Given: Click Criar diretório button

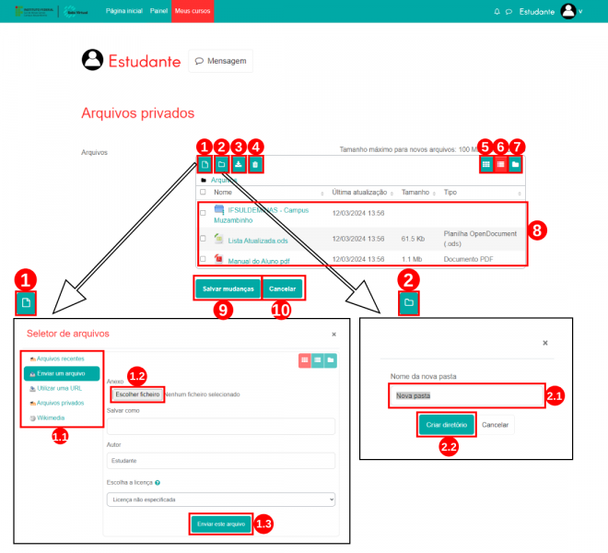Looking at the screenshot, I should pos(446,425).
